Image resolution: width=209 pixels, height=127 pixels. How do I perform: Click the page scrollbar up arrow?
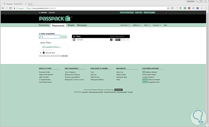coord(207,12)
